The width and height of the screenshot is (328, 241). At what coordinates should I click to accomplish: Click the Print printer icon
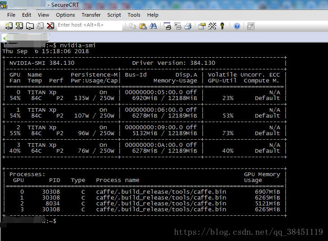188,26
